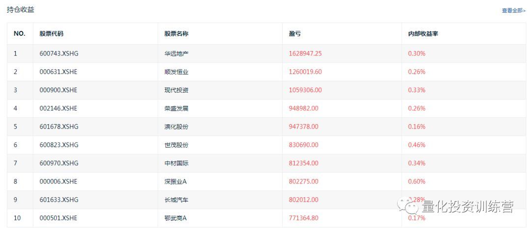
Task: Click the profit value 948982.00
Action: pos(303,108)
